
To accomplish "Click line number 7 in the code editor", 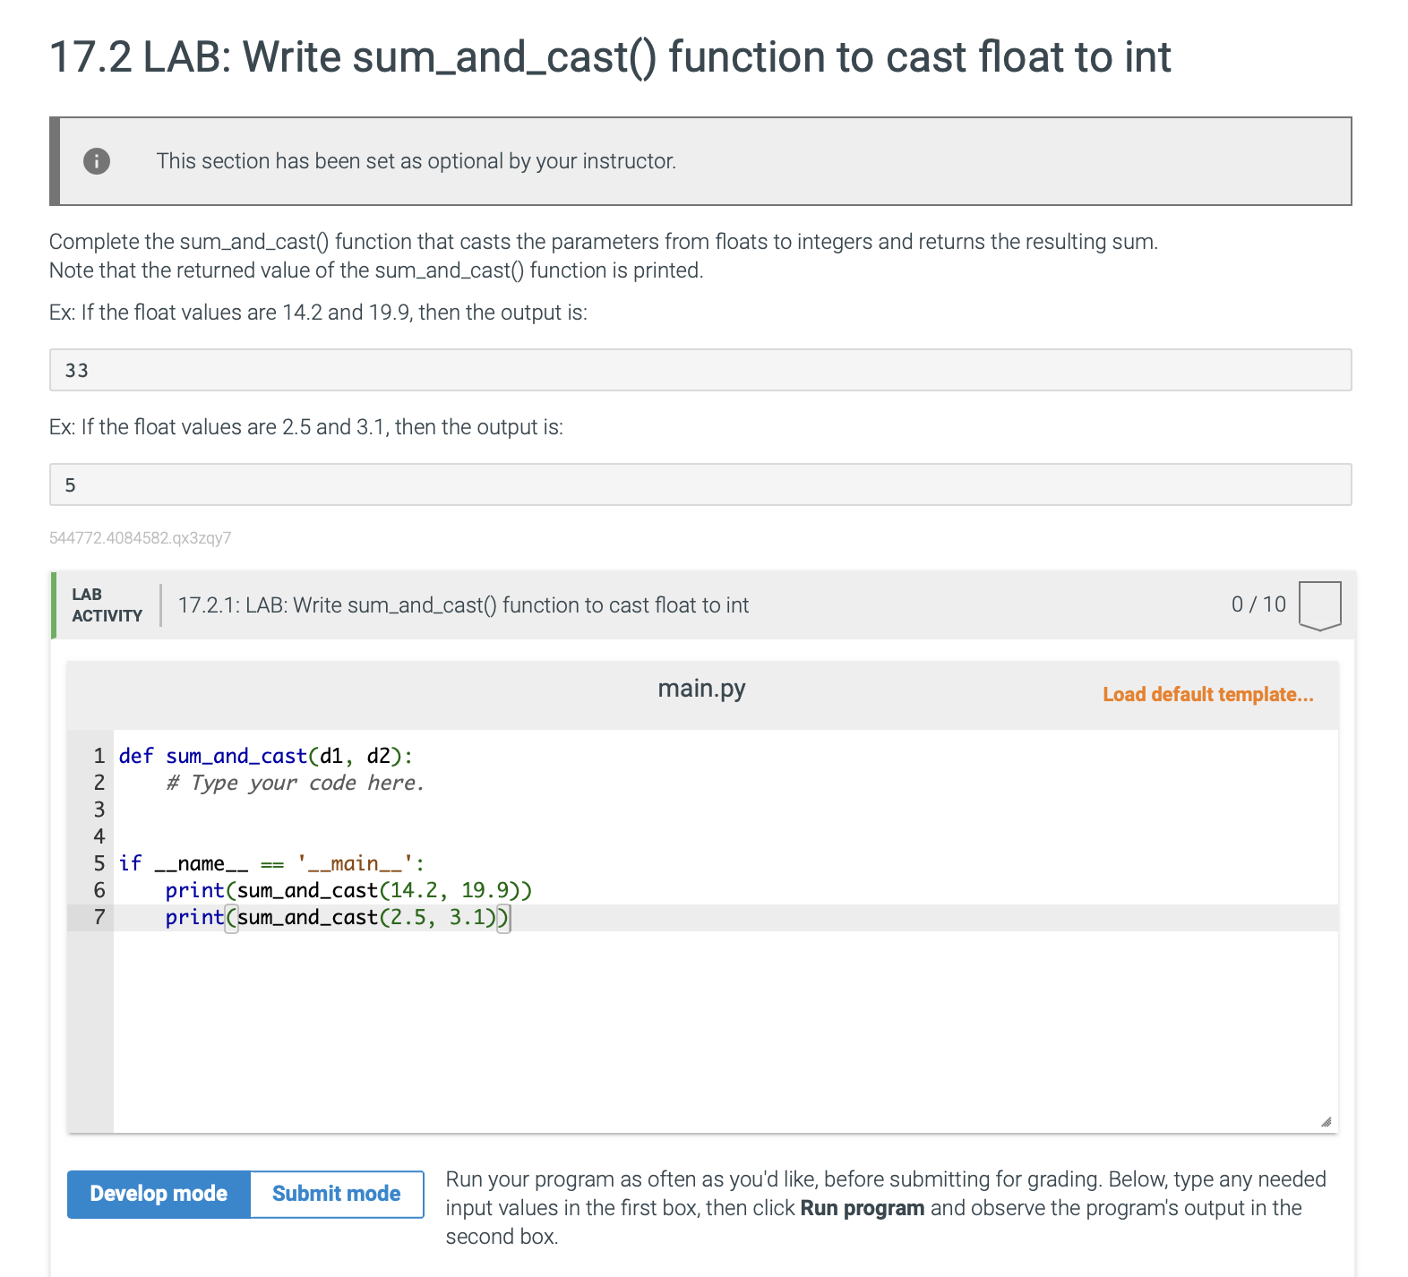I will pos(99,917).
